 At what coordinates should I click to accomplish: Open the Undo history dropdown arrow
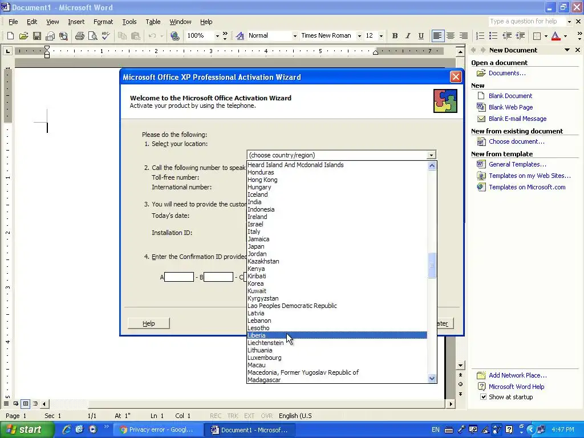(161, 36)
